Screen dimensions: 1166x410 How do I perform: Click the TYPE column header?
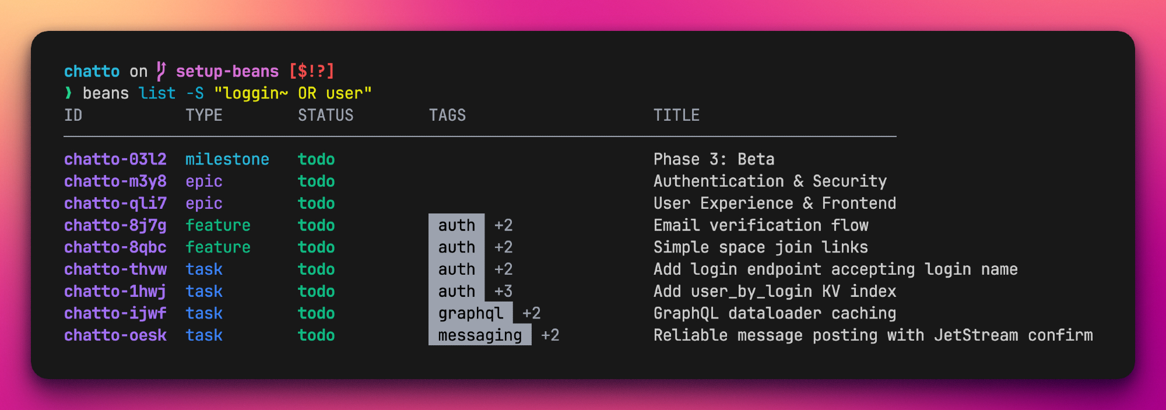coord(204,115)
